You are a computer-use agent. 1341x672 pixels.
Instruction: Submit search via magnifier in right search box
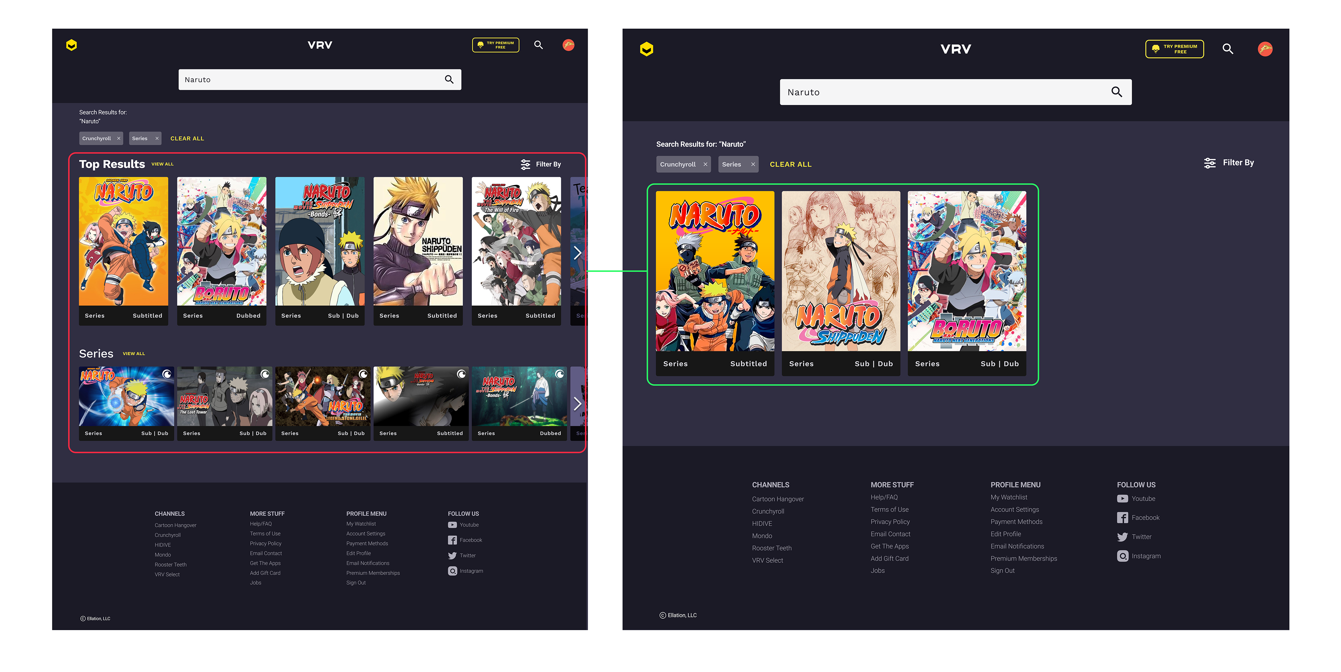1117,92
